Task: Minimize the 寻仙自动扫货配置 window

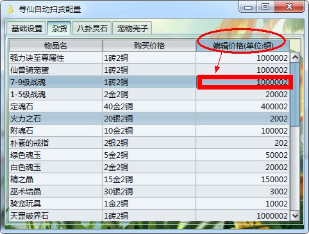Action: coord(248,7)
